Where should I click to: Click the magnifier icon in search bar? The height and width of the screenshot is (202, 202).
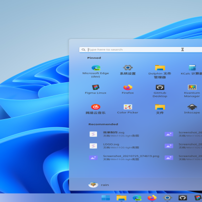pyautogui.click(x=83, y=49)
